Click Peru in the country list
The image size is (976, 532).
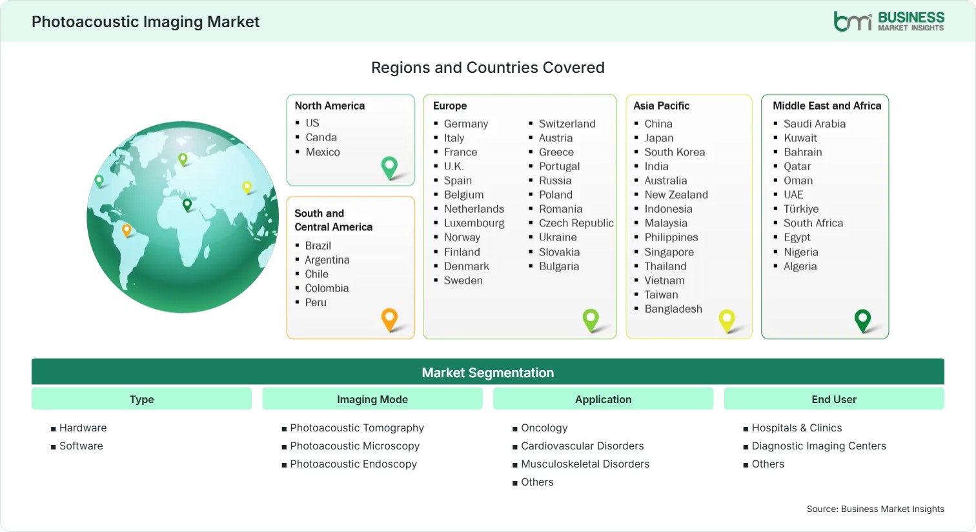click(316, 302)
